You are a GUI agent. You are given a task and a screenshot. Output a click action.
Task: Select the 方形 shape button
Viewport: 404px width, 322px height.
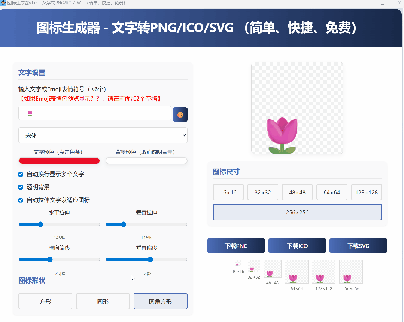[45, 301]
